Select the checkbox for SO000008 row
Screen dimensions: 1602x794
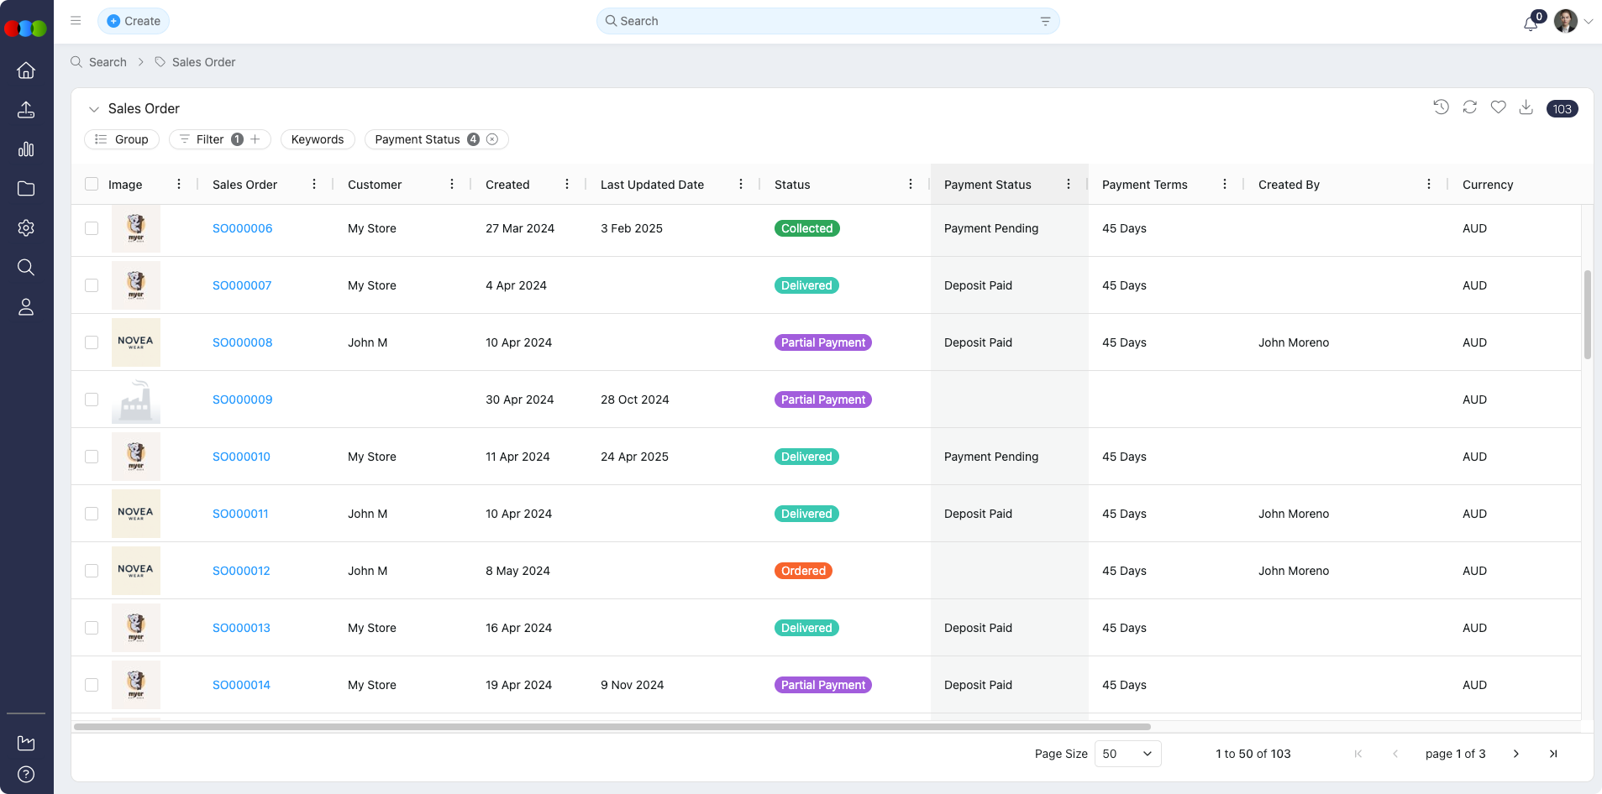[x=92, y=342]
